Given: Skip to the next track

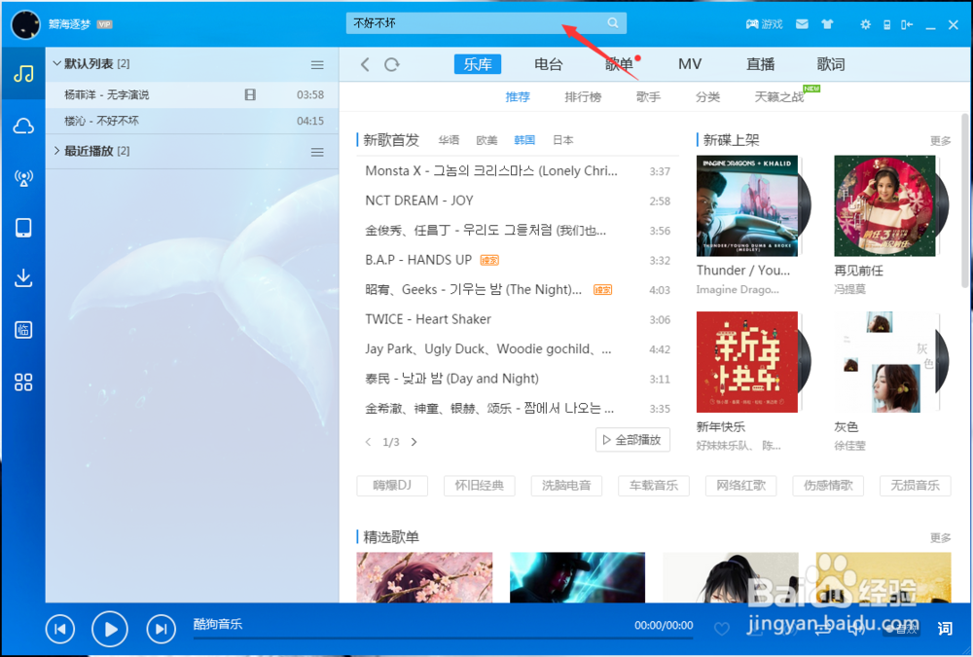Looking at the screenshot, I should [161, 629].
